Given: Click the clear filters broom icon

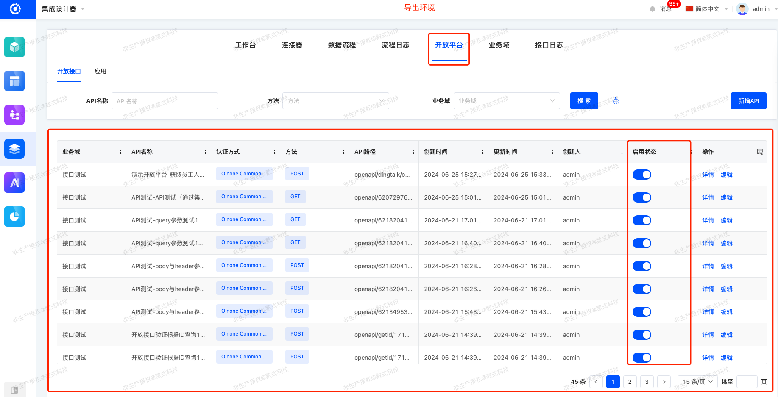Looking at the screenshot, I should tap(616, 101).
